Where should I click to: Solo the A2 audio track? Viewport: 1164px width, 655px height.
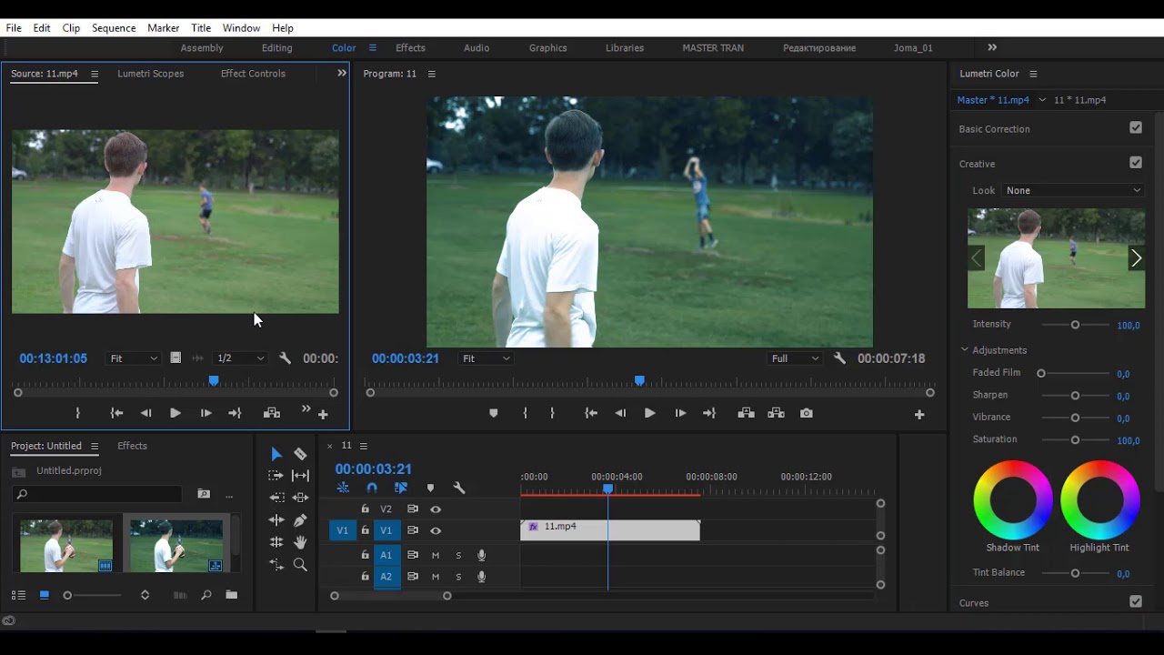pyautogui.click(x=458, y=577)
